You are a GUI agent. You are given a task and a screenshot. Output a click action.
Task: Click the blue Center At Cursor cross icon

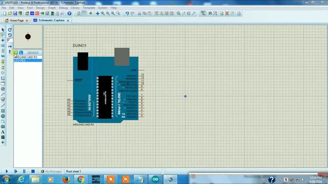click(x=97, y=14)
